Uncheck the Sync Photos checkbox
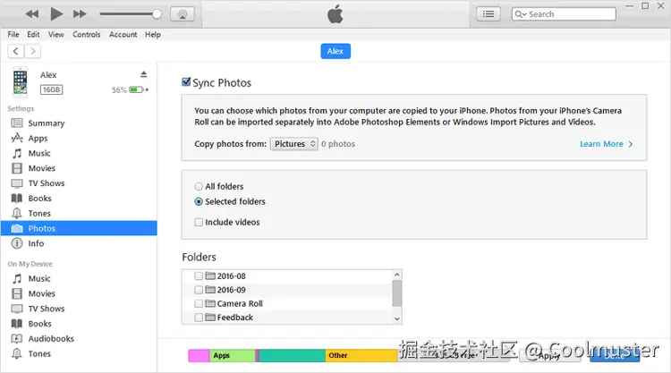This screenshot has width=671, height=373. point(186,81)
